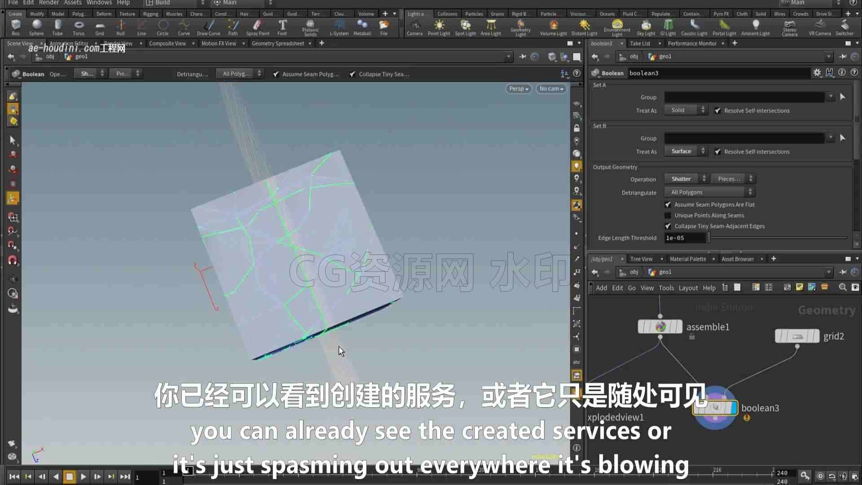
Task: Open the Detriangulate All Polygons dropdown
Action: (x=710, y=192)
